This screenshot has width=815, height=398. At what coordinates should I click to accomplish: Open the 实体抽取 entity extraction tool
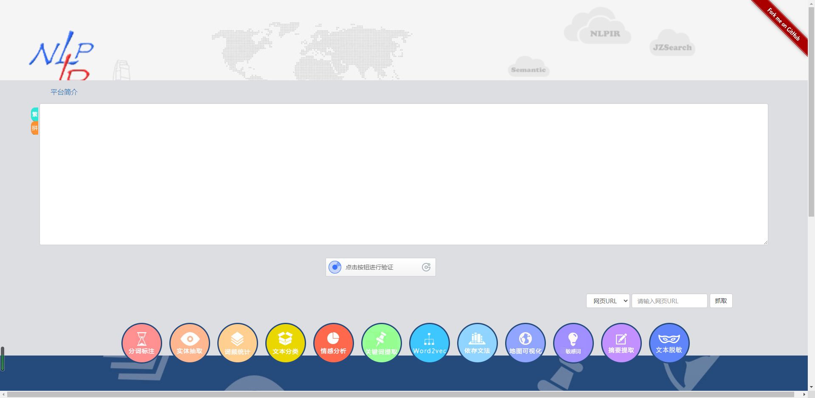[190, 343]
